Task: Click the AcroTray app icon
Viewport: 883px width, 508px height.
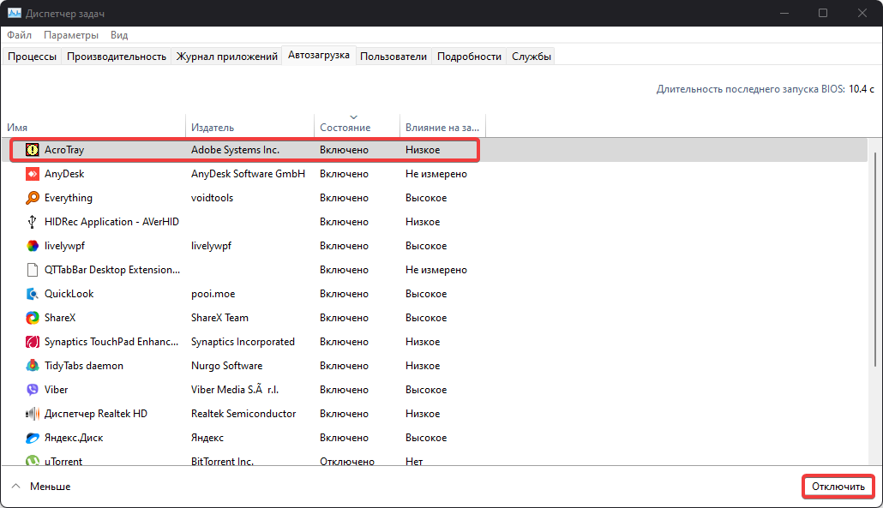Action: click(x=33, y=150)
